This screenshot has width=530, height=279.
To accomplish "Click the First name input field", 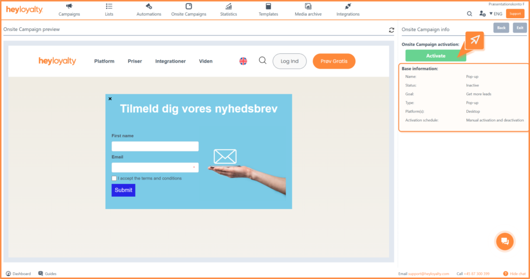I will click(x=155, y=146).
